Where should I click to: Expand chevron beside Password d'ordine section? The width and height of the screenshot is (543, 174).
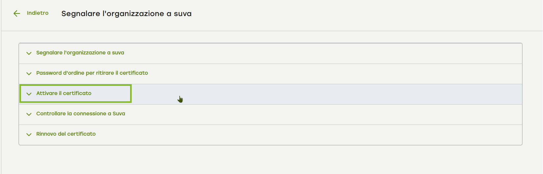[x=29, y=73]
